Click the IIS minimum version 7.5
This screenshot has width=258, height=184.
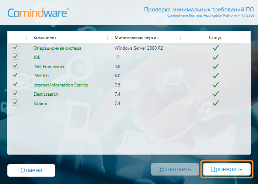[118, 85]
